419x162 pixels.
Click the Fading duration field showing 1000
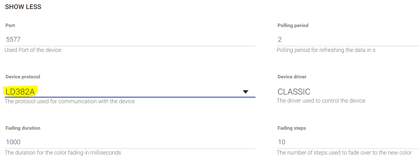[x=130, y=142]
